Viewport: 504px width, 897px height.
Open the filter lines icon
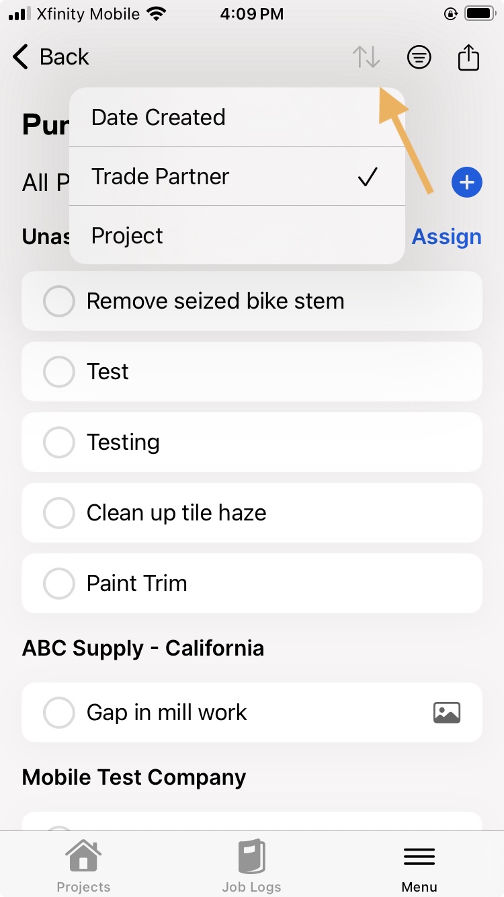coord(419,58)
